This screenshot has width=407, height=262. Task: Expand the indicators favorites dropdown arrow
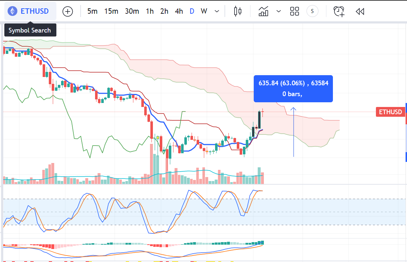tap(279, 11)
